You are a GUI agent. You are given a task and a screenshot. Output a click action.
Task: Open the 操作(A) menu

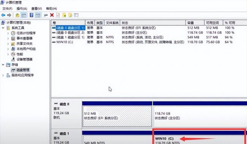click(22, 9)
